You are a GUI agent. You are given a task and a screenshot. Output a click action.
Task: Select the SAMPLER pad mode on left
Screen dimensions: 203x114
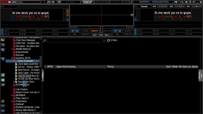(85, 34)
